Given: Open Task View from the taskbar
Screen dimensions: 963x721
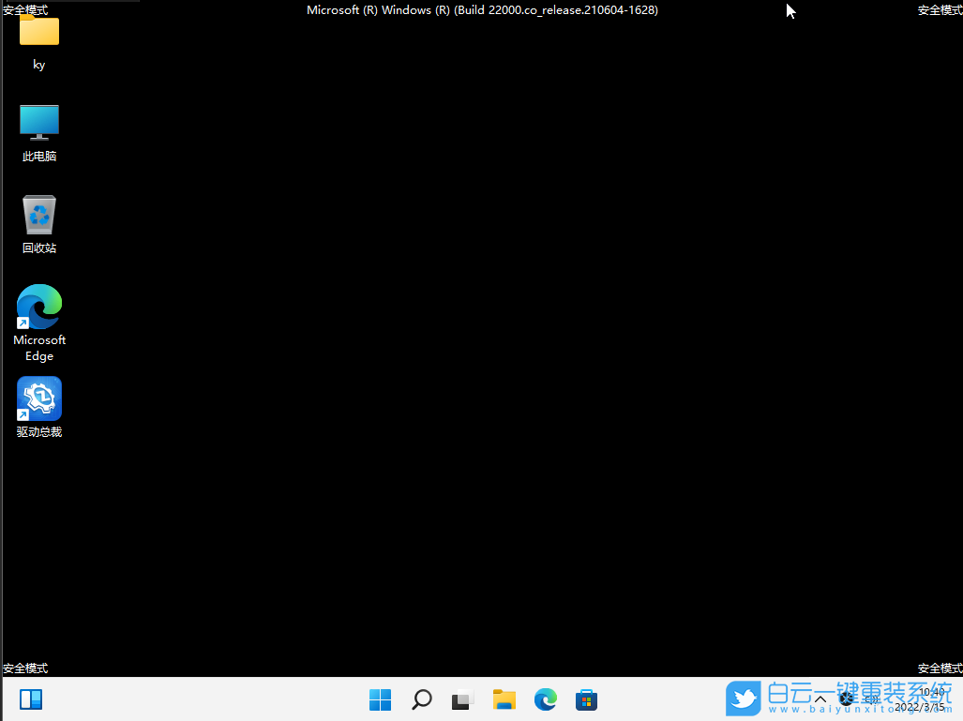Looking at the screenshot, I should (x=462, y=698).
